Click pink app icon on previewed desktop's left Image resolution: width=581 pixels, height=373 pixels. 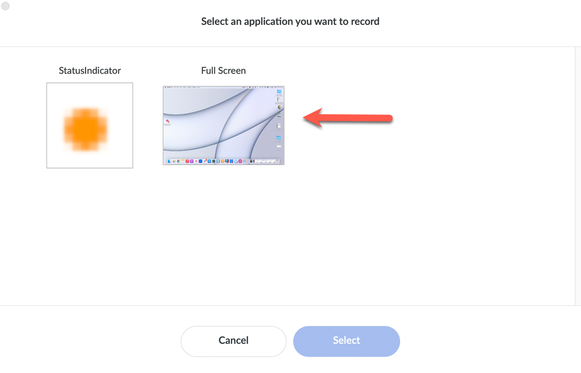167,121
